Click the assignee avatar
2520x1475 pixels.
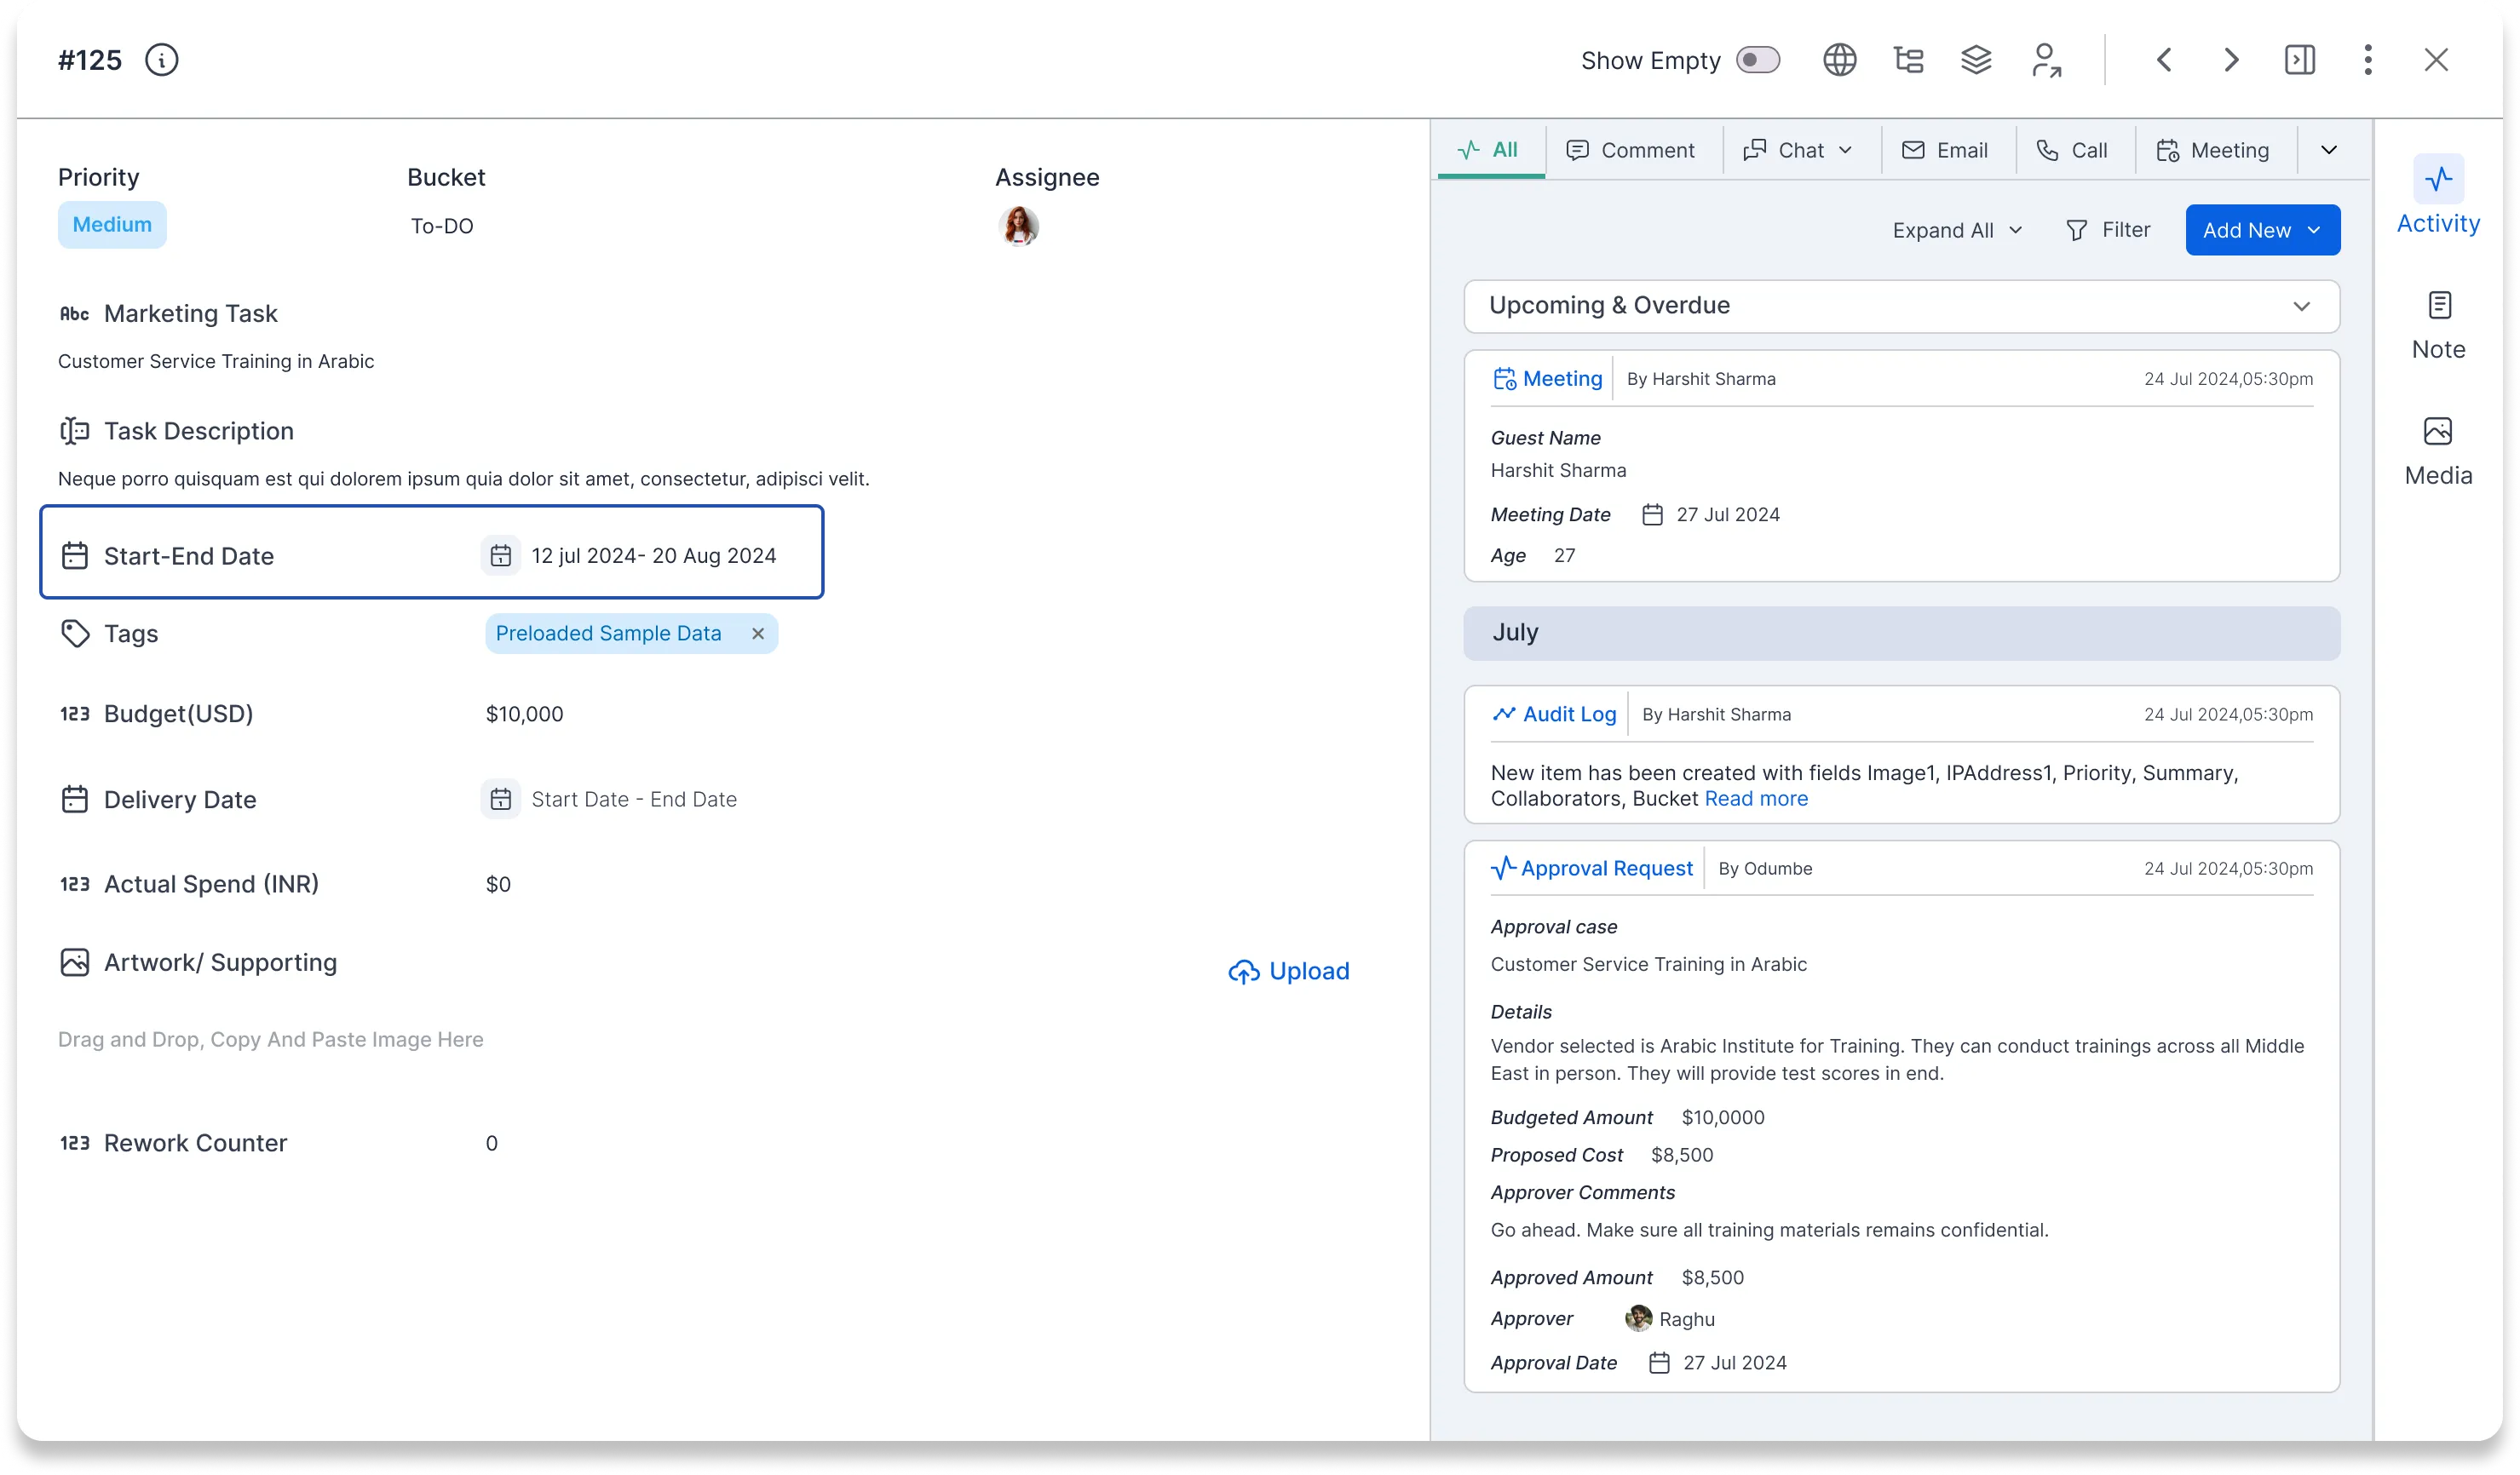tap(1018, 226)
